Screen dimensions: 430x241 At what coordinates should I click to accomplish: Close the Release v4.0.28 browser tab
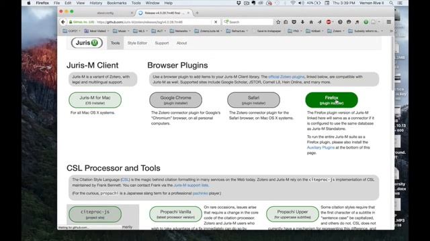[x=188, y=13]
